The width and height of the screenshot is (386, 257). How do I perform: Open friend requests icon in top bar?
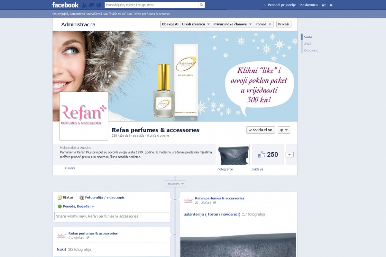pos(84,5)
